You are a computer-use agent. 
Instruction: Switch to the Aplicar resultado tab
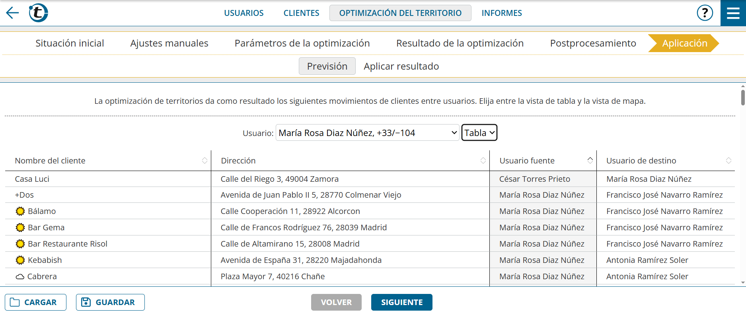pos(401,66)
